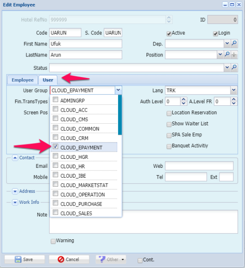Expand the Address section
The height and width of the screenshot is (268, 245).
point(15,191)
